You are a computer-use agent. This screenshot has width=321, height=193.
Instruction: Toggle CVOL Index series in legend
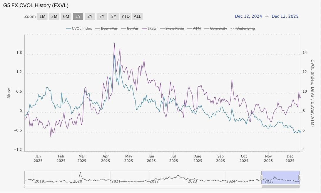(79, 29)
